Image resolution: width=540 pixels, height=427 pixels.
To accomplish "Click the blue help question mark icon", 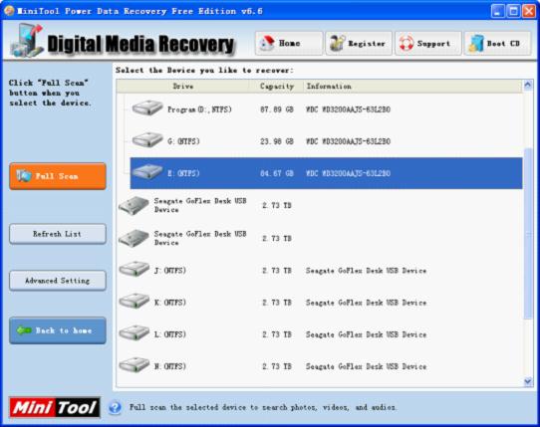I will [115, 408].
